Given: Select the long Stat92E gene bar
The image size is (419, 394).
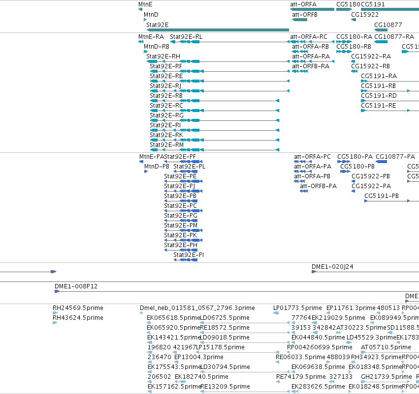Looking at the screenshot, I should 218,30.
